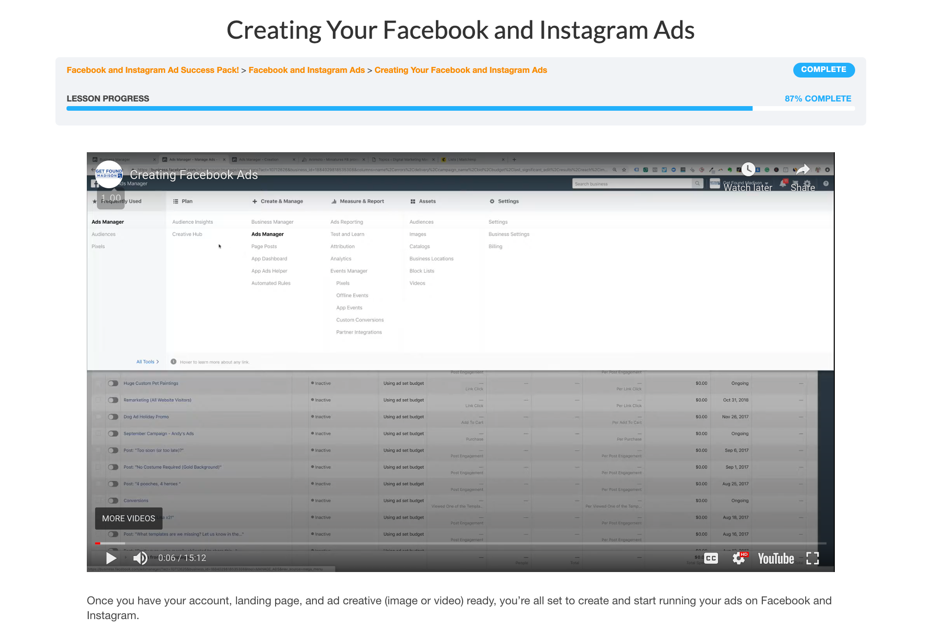Mute the video volume speaker icon
The image size is (941, 632).
click(140, 558)
